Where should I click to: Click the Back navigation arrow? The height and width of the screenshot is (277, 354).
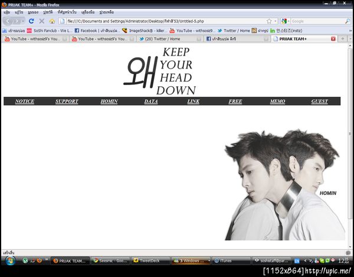tap(8, 21)
